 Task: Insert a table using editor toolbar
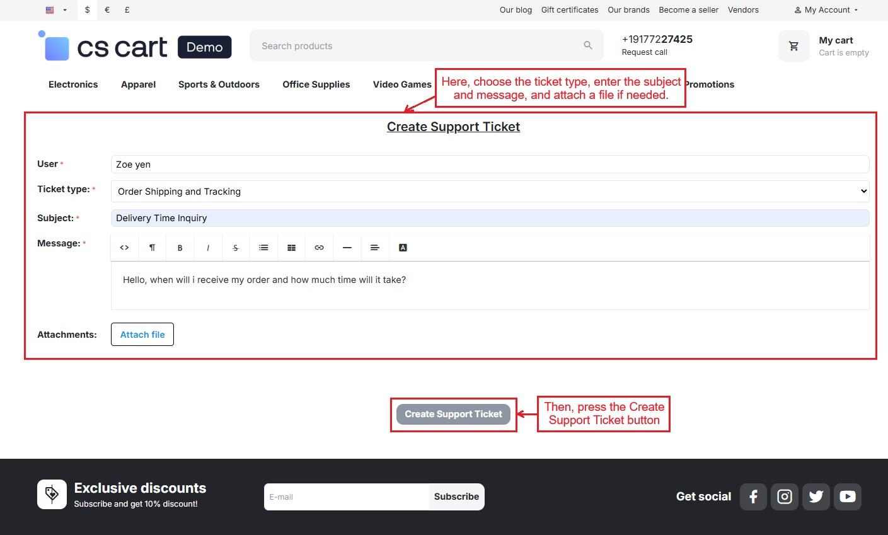[291, 248]
